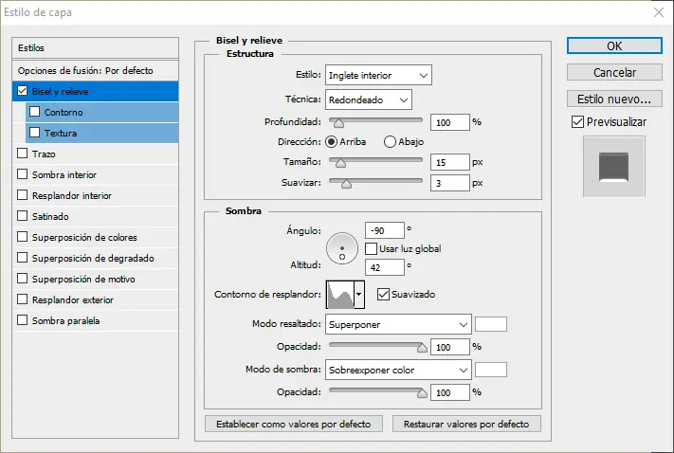Enable the Textura checkbox
This screenshot has width=674, height=453.
(35, 133)
